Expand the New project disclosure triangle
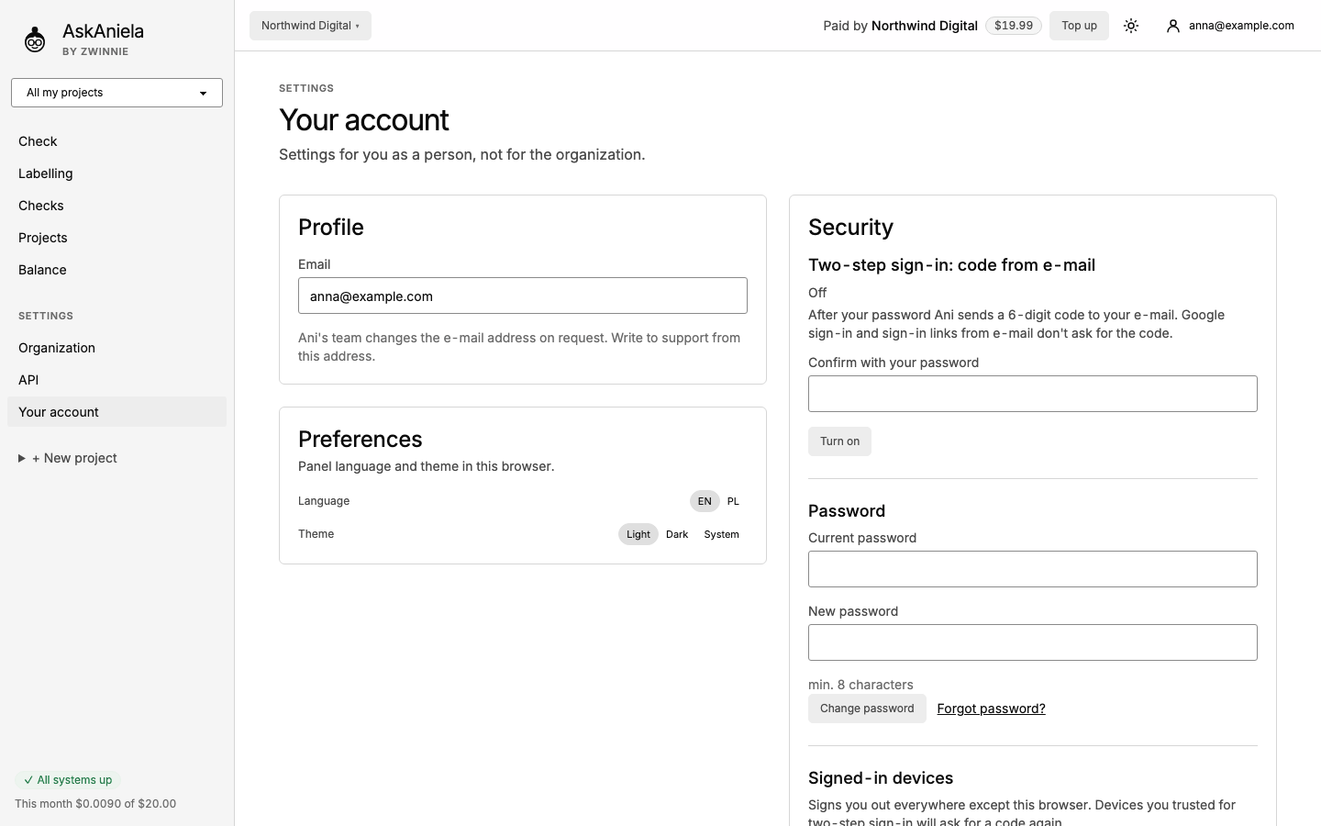This screenshot has width=1321, height=826. [22, 458]
